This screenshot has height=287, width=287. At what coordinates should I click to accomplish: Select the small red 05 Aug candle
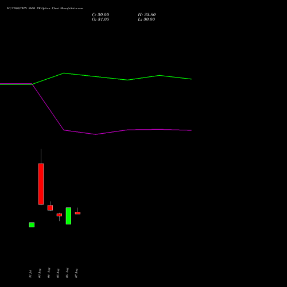(59, 215)
